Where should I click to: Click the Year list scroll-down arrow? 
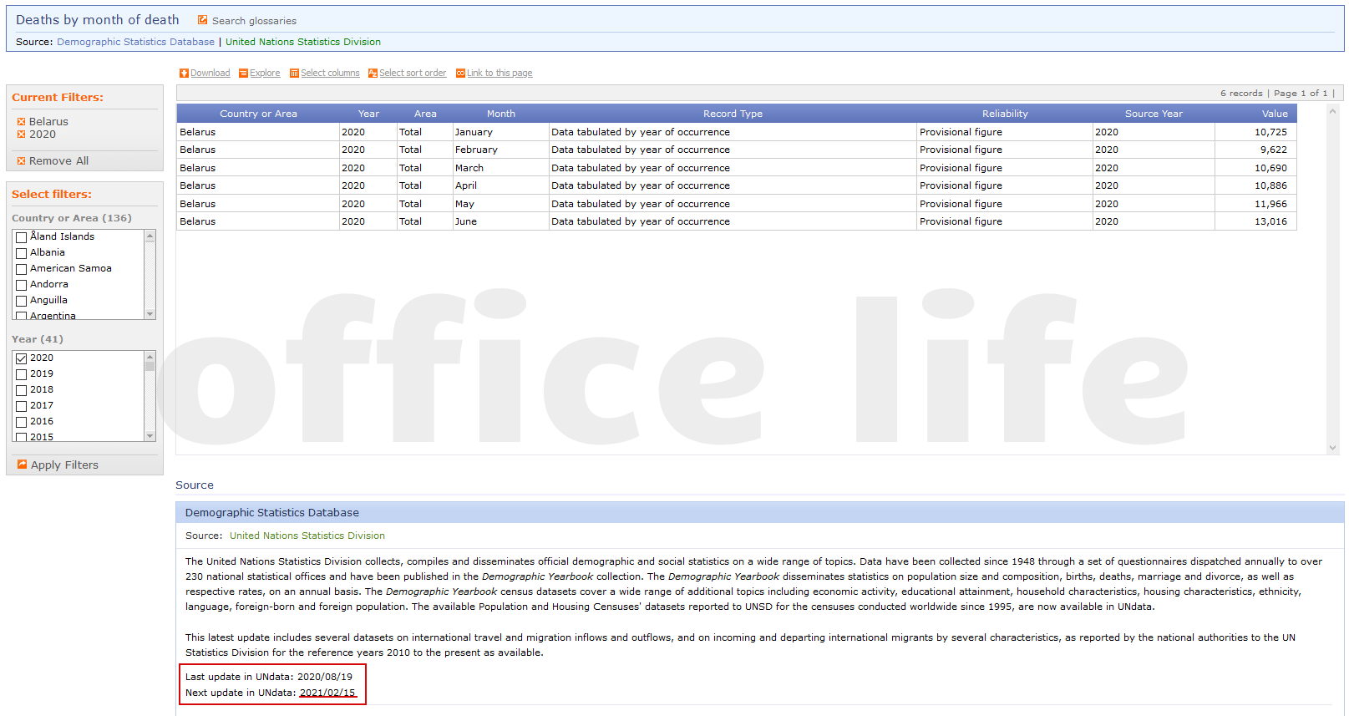pyautogui.click(x=150, y=436)
